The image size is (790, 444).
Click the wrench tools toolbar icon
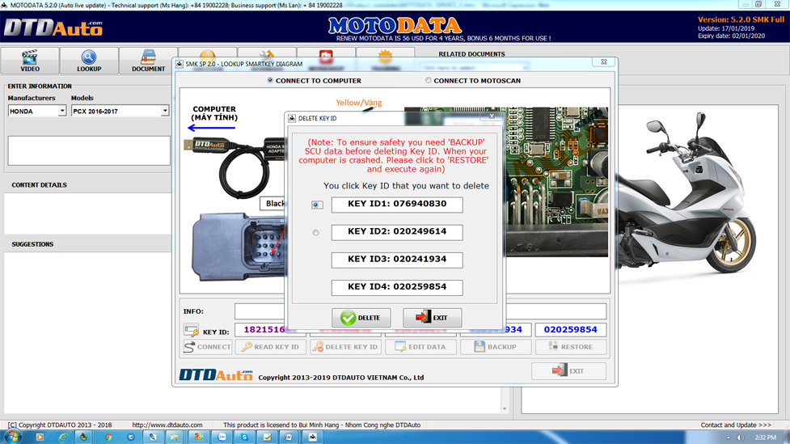point(267,53)
